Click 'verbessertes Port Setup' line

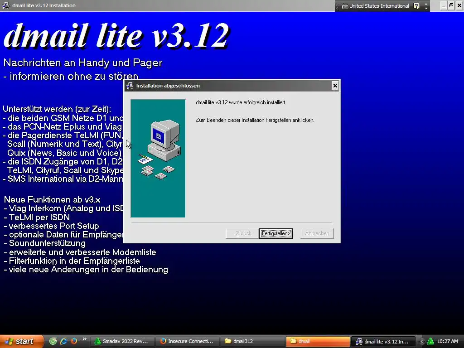click(52, 226)
